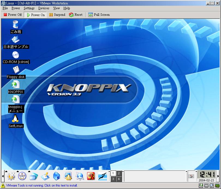
Task: Switch to Full Screen mode
Action: pyautogui.click(x=99, y=15)
